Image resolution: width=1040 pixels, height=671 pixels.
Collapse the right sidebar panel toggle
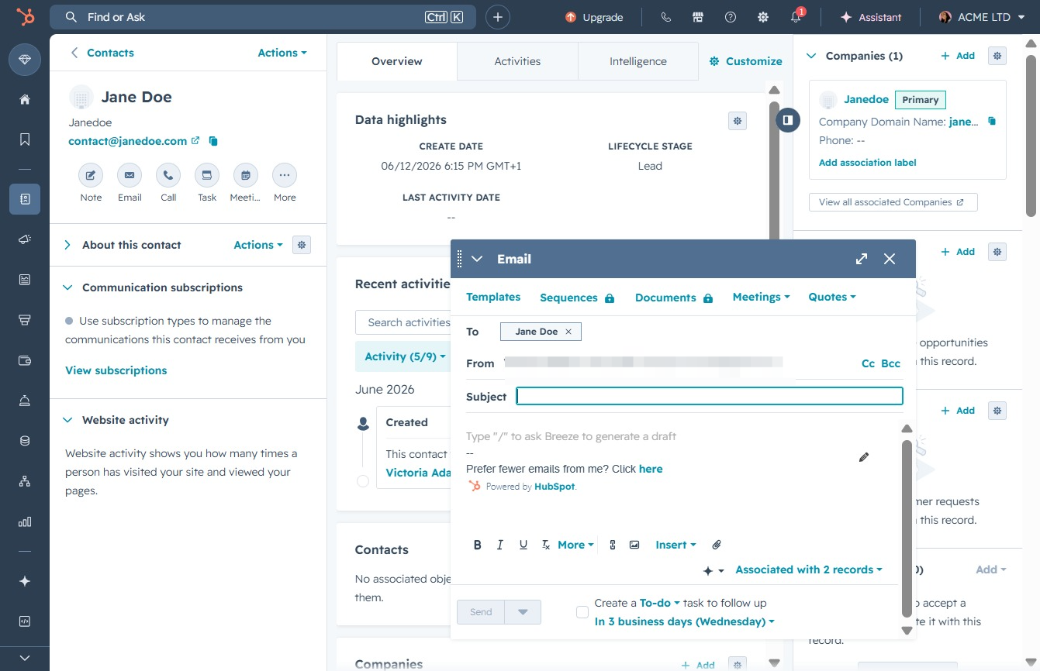click(x=788, y=120)
